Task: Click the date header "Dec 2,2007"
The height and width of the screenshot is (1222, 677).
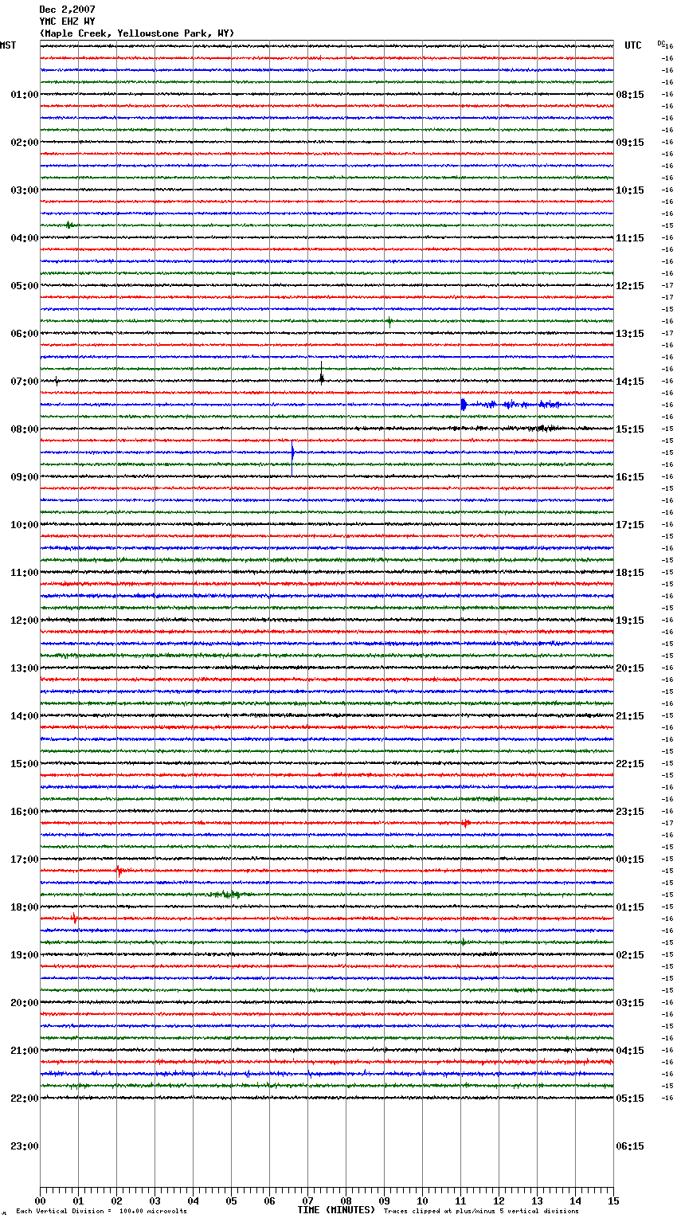Action: [67, 10]
